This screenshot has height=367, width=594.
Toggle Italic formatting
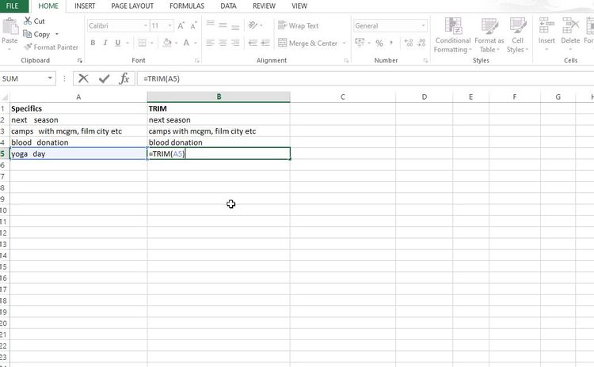coord(105,43)
